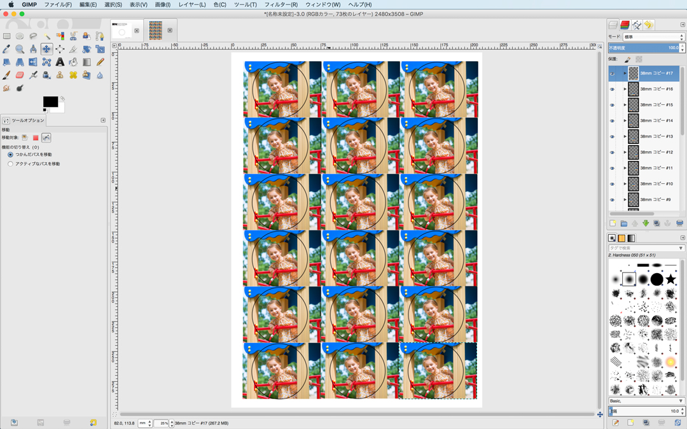Open the Basic brush preset dropdown
Image resolution: width=687 pixels, height=429 pixels.
point(646,401)
